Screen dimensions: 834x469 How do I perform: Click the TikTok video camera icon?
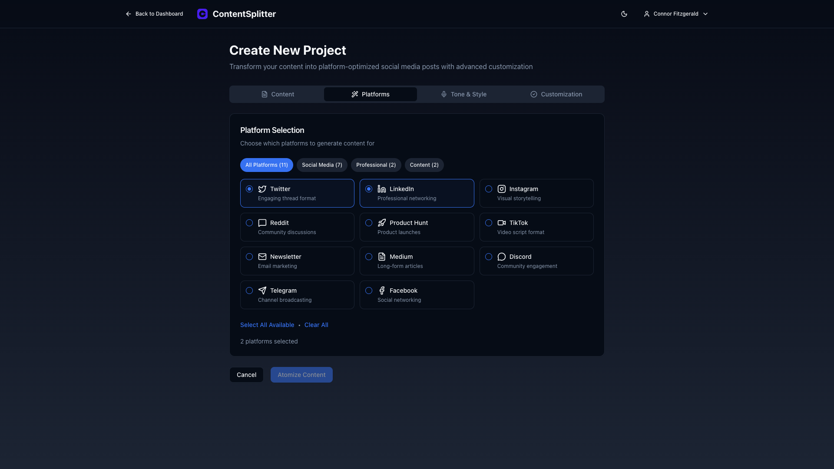[501, 223]
